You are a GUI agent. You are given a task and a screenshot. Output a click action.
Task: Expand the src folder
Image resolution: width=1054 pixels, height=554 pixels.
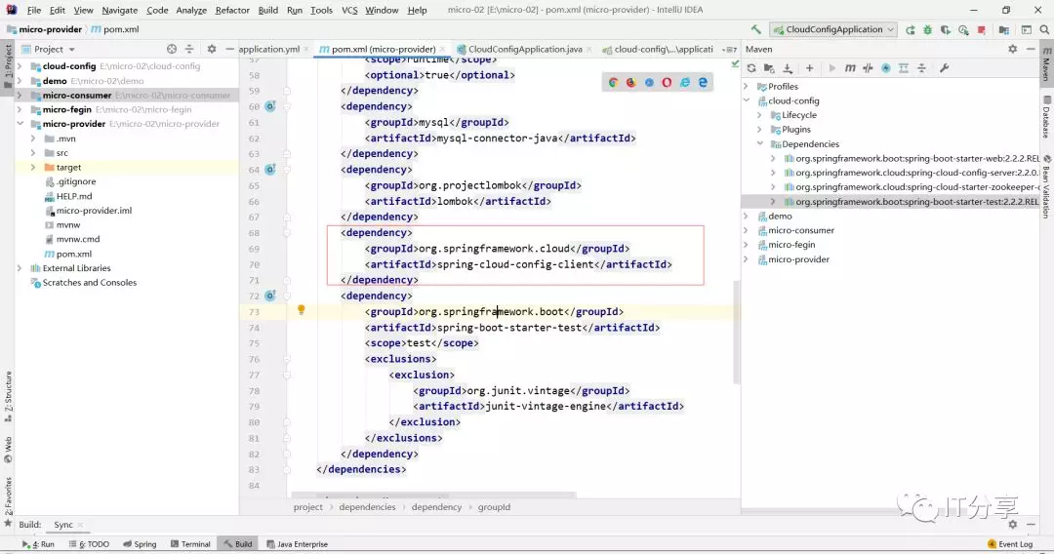point(33,153)
